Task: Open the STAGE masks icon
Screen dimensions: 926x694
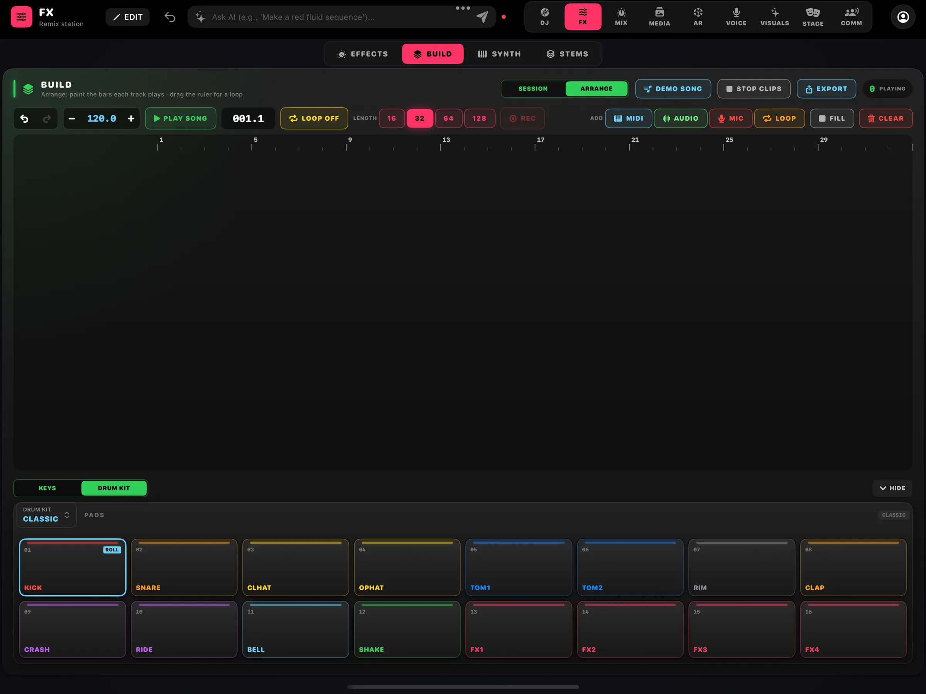Action: [x=813, y=17]
